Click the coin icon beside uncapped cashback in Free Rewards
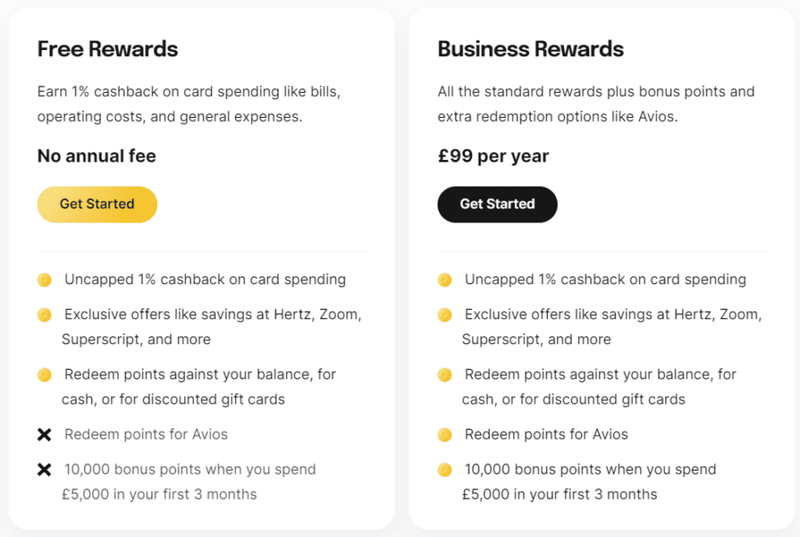Image resolution: width=800 pixels, height=537 pixels. tap(45, 279)
